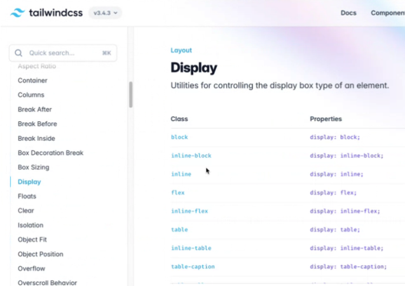Go to the Columns sidebar page
The width and height of the screenshot is (405, 286).
[31, 95]
